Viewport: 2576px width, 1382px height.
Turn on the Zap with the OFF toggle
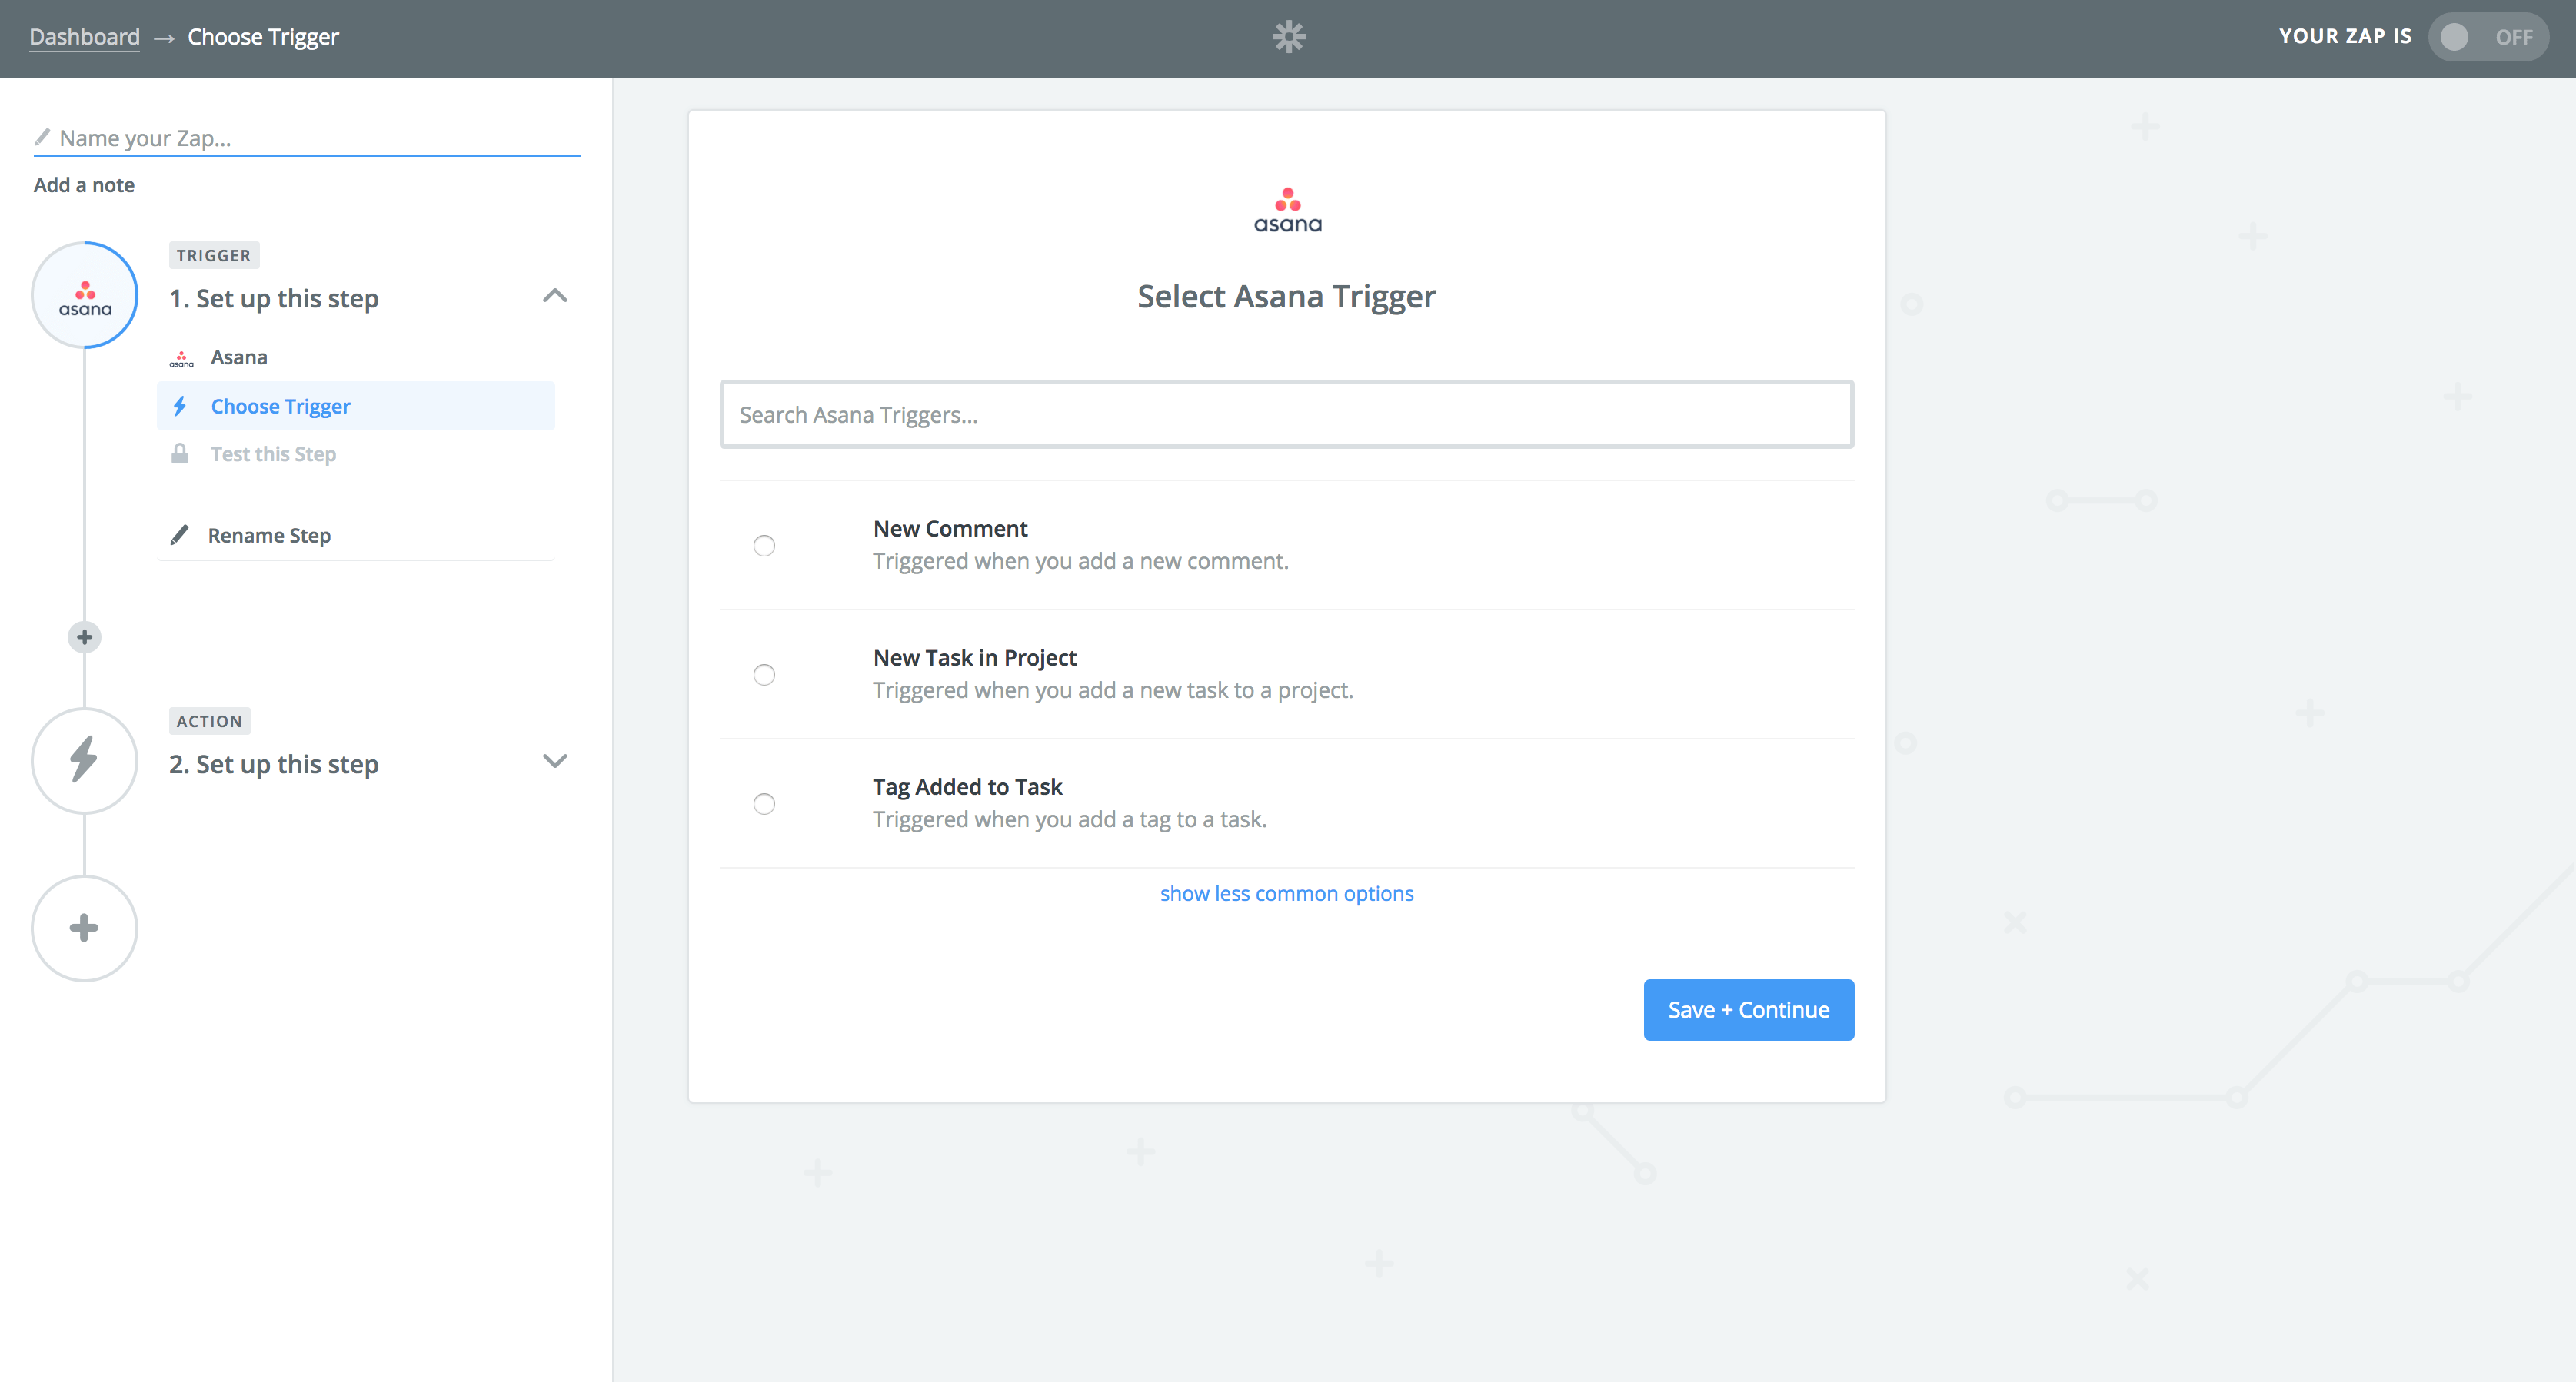pos(2488,36)
